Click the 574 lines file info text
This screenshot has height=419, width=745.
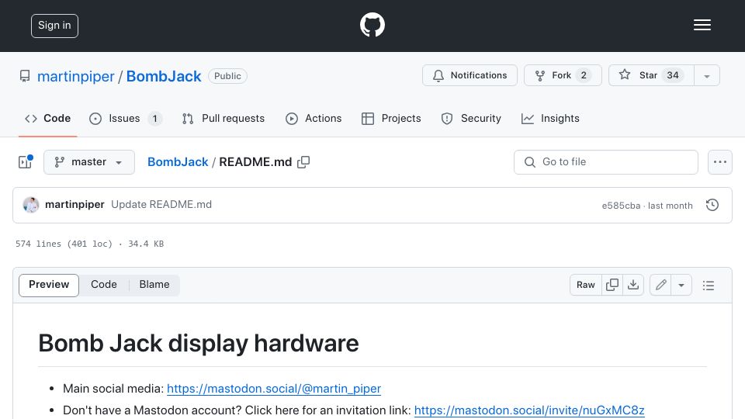coord(89,244)
